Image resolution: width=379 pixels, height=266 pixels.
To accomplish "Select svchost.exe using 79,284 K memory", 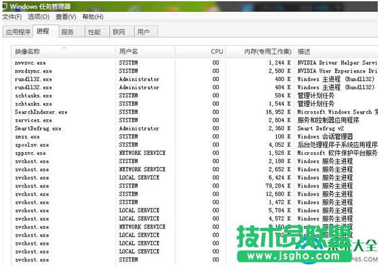I will pos(32,186).
